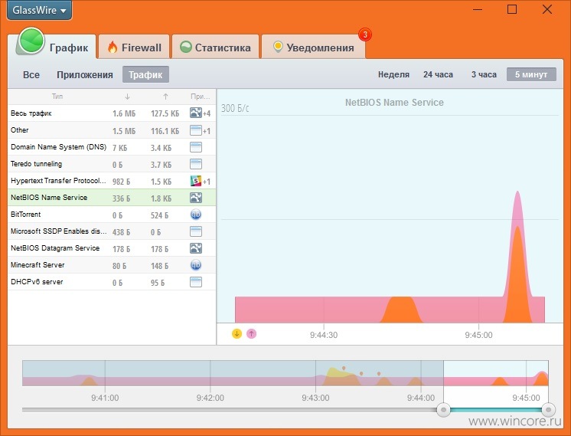Toggle the yellow download traffic graph button
This screenshot has width=571, height=436.
pos(237,333)
